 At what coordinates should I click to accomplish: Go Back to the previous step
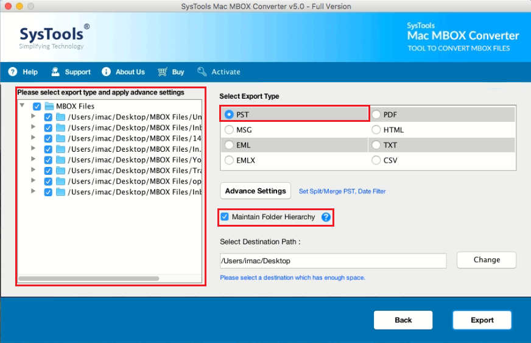pos(403,320)
